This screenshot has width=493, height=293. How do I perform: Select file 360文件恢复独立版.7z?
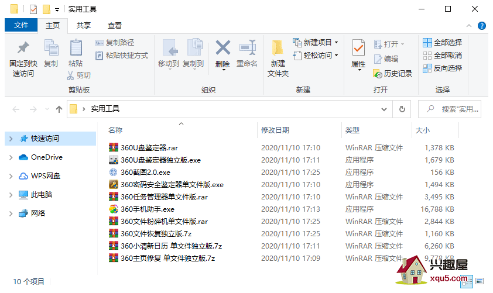click(156, 233)
